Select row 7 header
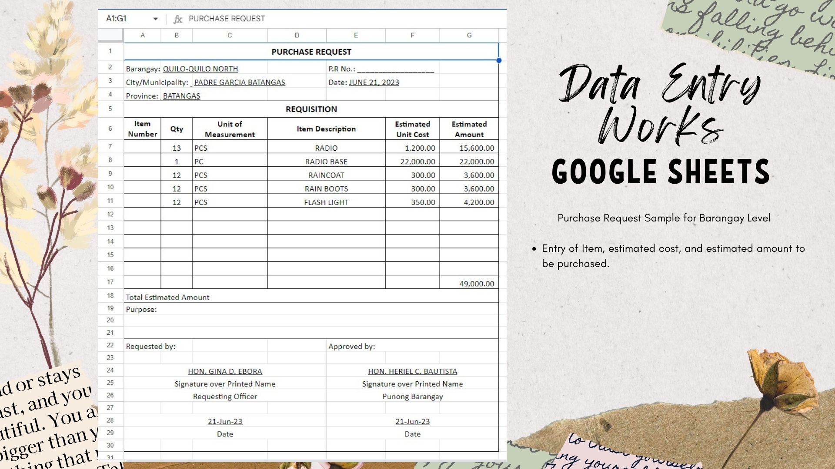Image resolution: width=835 pixels, height=469 pixels. tap(110, 147)
